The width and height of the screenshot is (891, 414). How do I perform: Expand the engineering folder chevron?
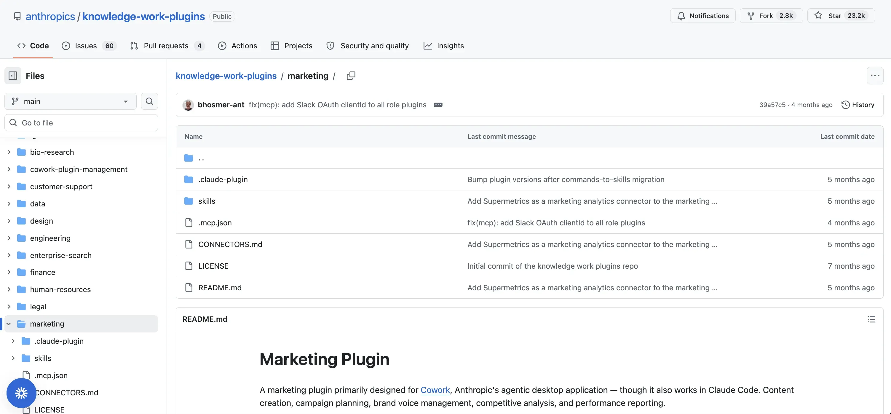(x=9, y=238)
